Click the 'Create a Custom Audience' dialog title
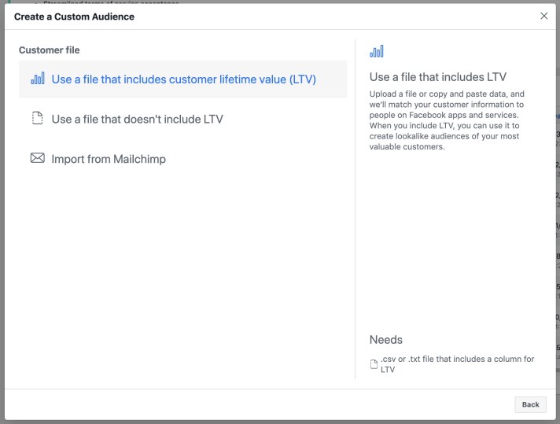This screenshot has height=424, width=560. 74,17
